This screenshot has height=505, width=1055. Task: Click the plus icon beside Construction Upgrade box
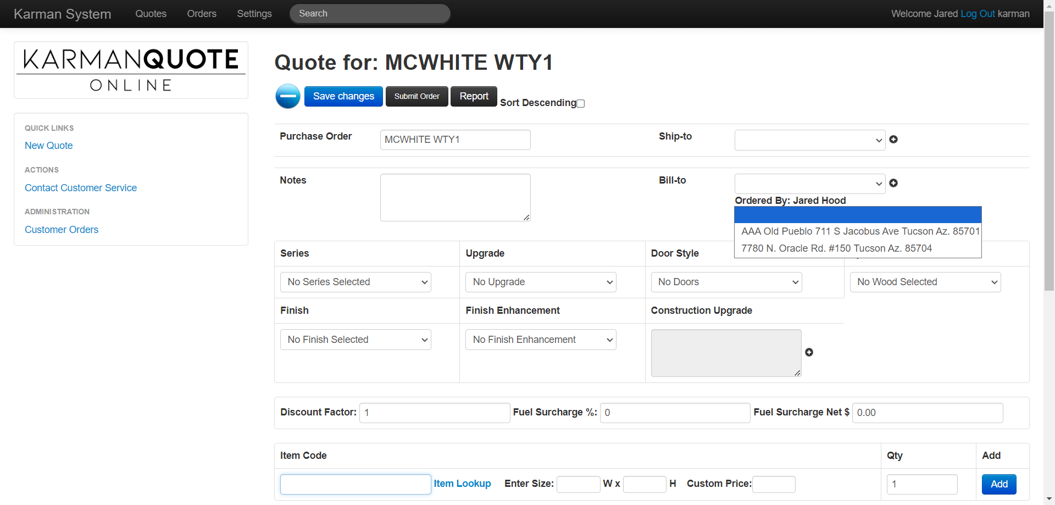coord(809,352)
